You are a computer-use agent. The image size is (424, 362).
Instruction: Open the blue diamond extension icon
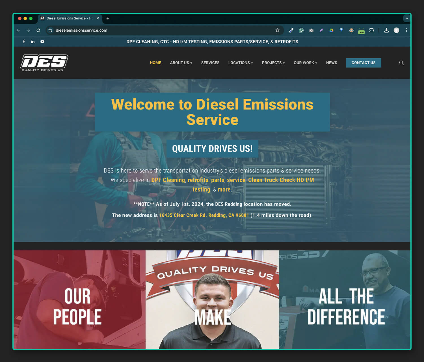[x=341, y=30]
